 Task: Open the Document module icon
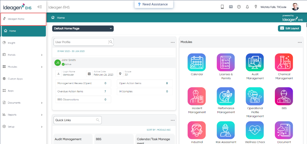pos(284,130)
